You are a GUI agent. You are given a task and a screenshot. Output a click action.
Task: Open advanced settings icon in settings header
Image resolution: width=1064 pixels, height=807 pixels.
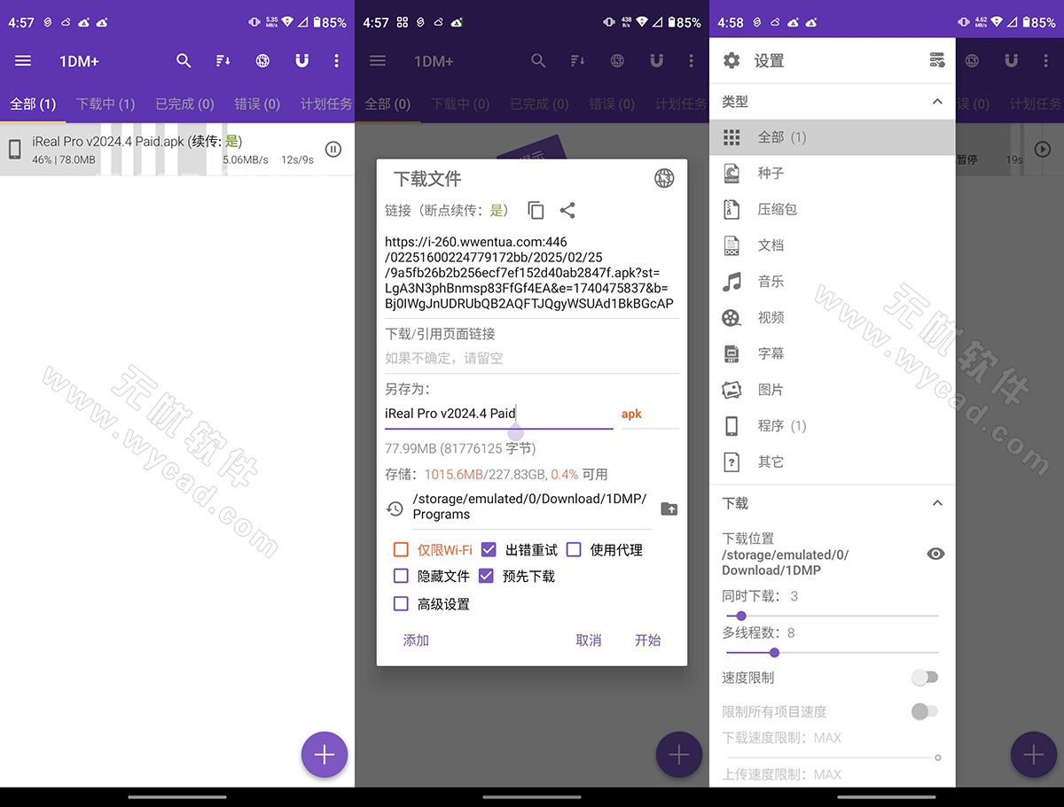click(x=936, y=60)
